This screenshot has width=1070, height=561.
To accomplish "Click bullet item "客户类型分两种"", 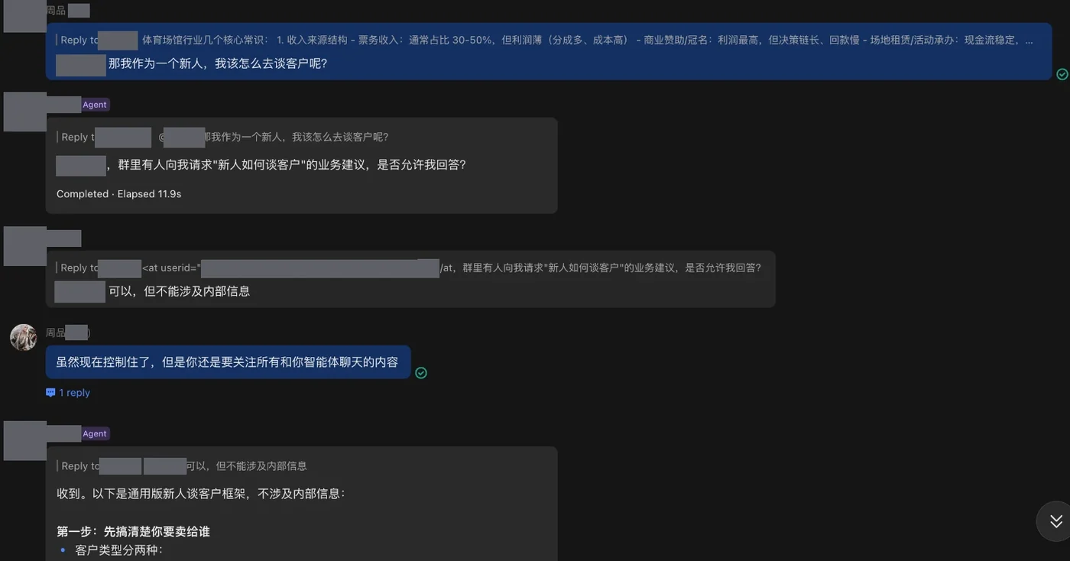I will tap(119, 550).
